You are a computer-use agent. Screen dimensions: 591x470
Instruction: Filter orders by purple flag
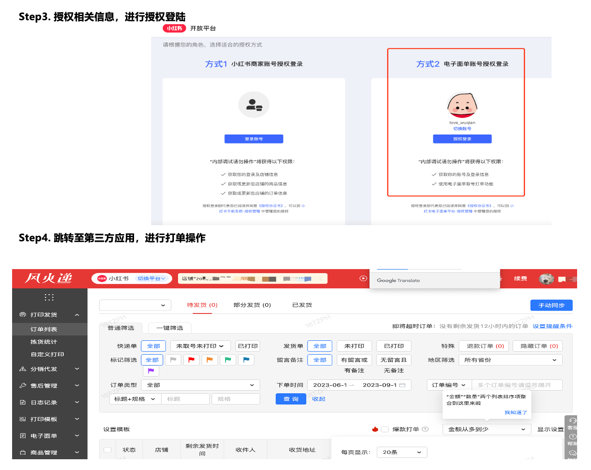click(x=151, y=371)
